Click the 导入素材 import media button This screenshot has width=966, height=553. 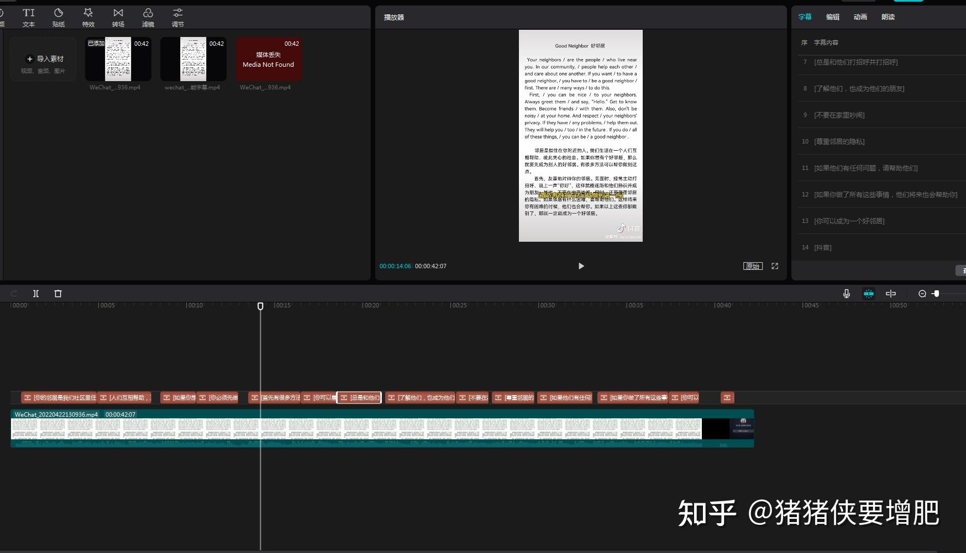[43, 60]
